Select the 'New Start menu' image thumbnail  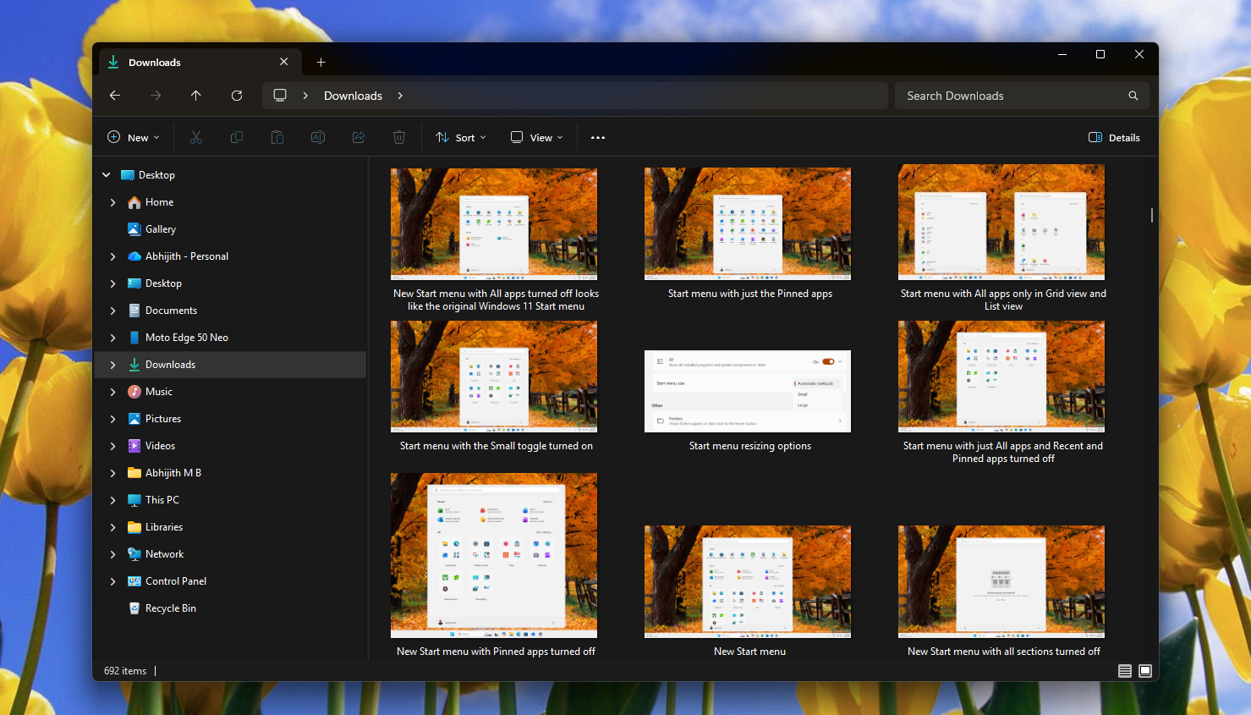click(x=748, y=581)
